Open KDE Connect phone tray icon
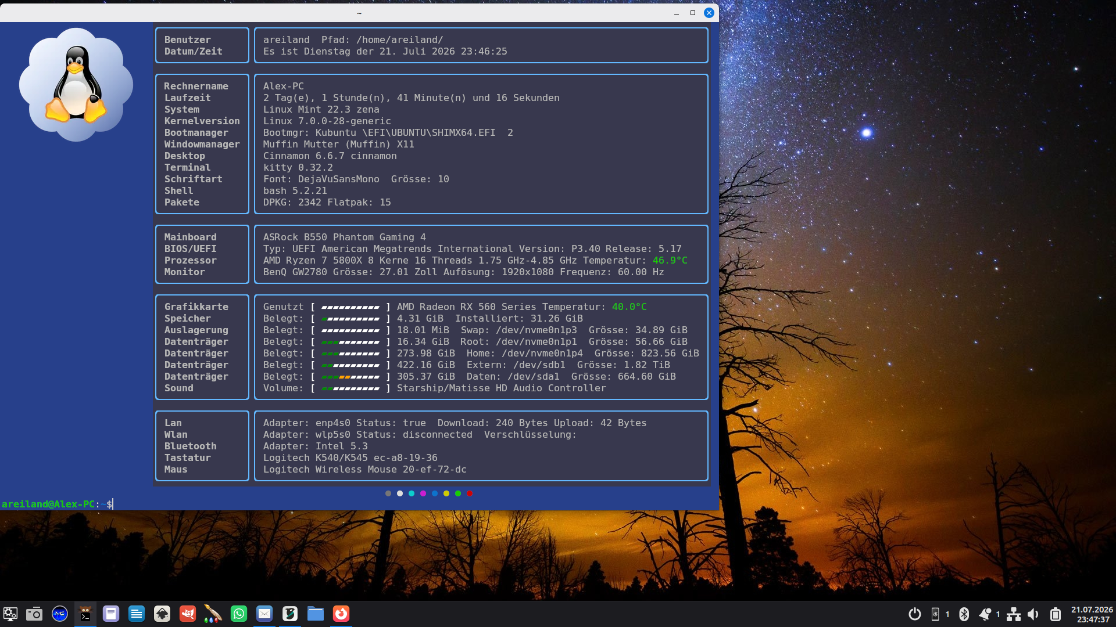Image resolution: width=1116 pixels, height=627 pixels. click(x=935, y=614)
